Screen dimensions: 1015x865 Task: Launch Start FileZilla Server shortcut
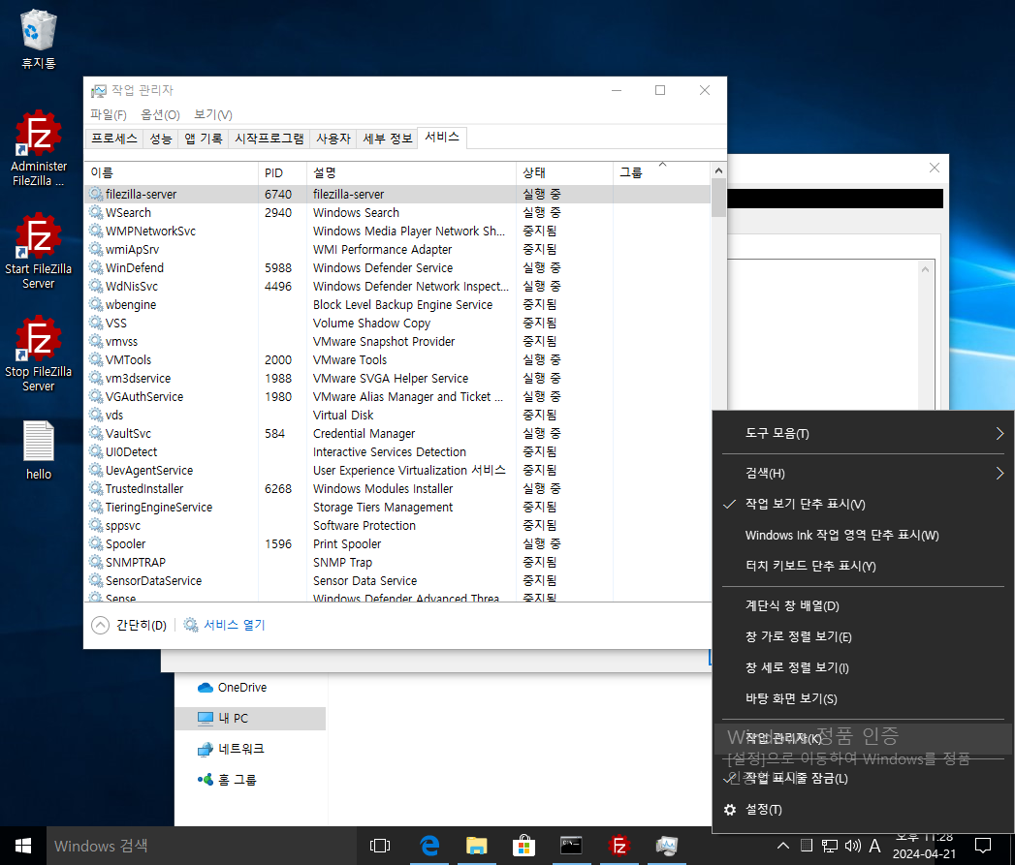[38, 251]
